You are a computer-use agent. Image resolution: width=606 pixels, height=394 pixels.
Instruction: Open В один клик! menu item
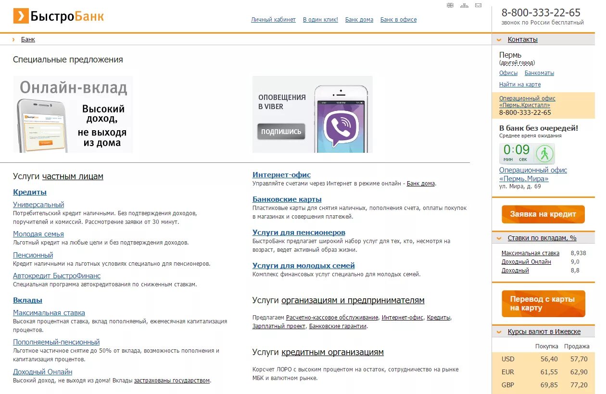point(320,20)
